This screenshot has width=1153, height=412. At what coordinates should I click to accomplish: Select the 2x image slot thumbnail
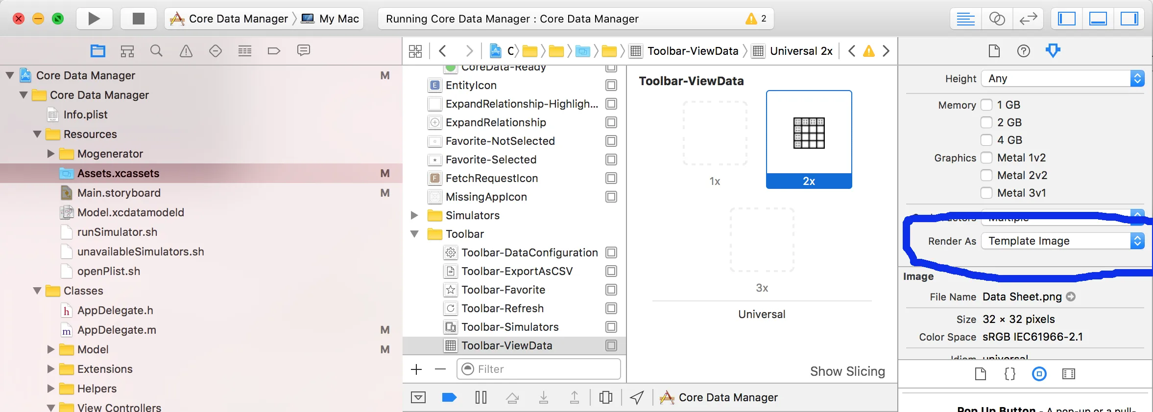coord(809,134)
